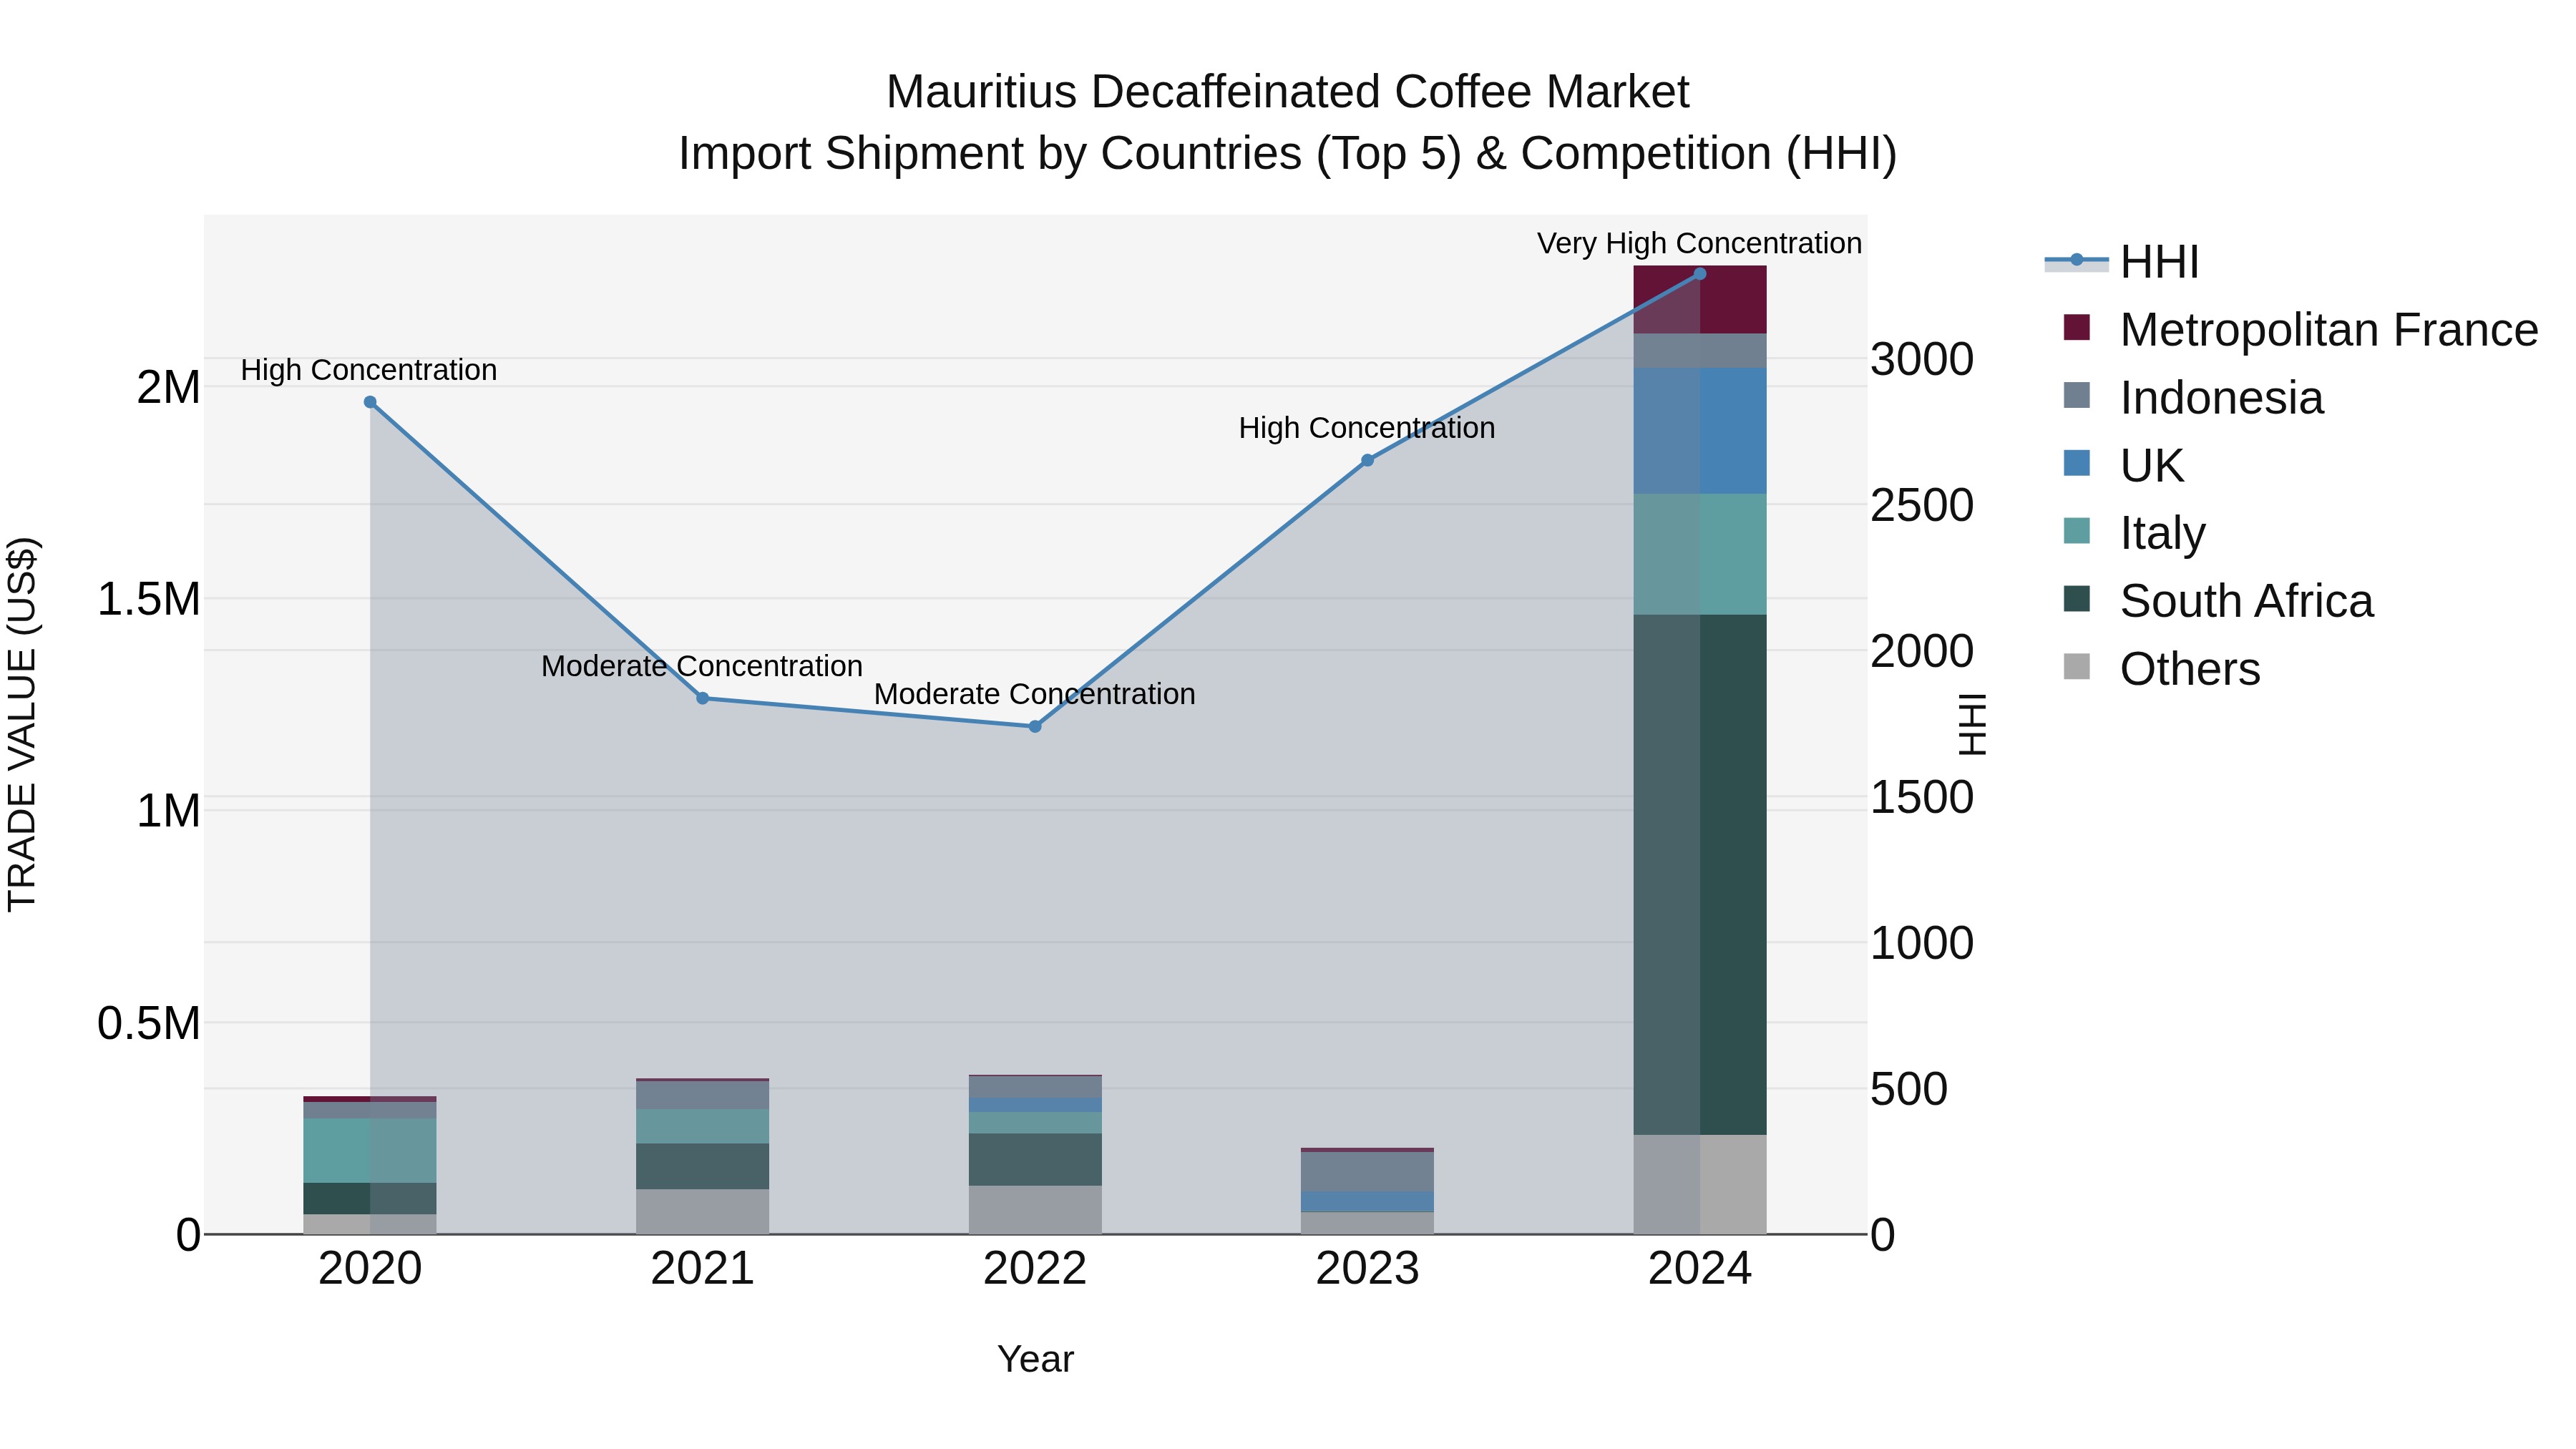Click the Year axis title
Image resolution: width=2576 pixels, height=1449 pixels.
[x=1035, y=1360]
